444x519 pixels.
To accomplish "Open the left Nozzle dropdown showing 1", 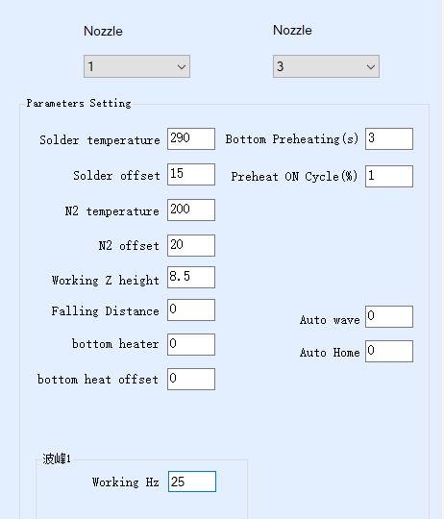I will tap(136, 66).
